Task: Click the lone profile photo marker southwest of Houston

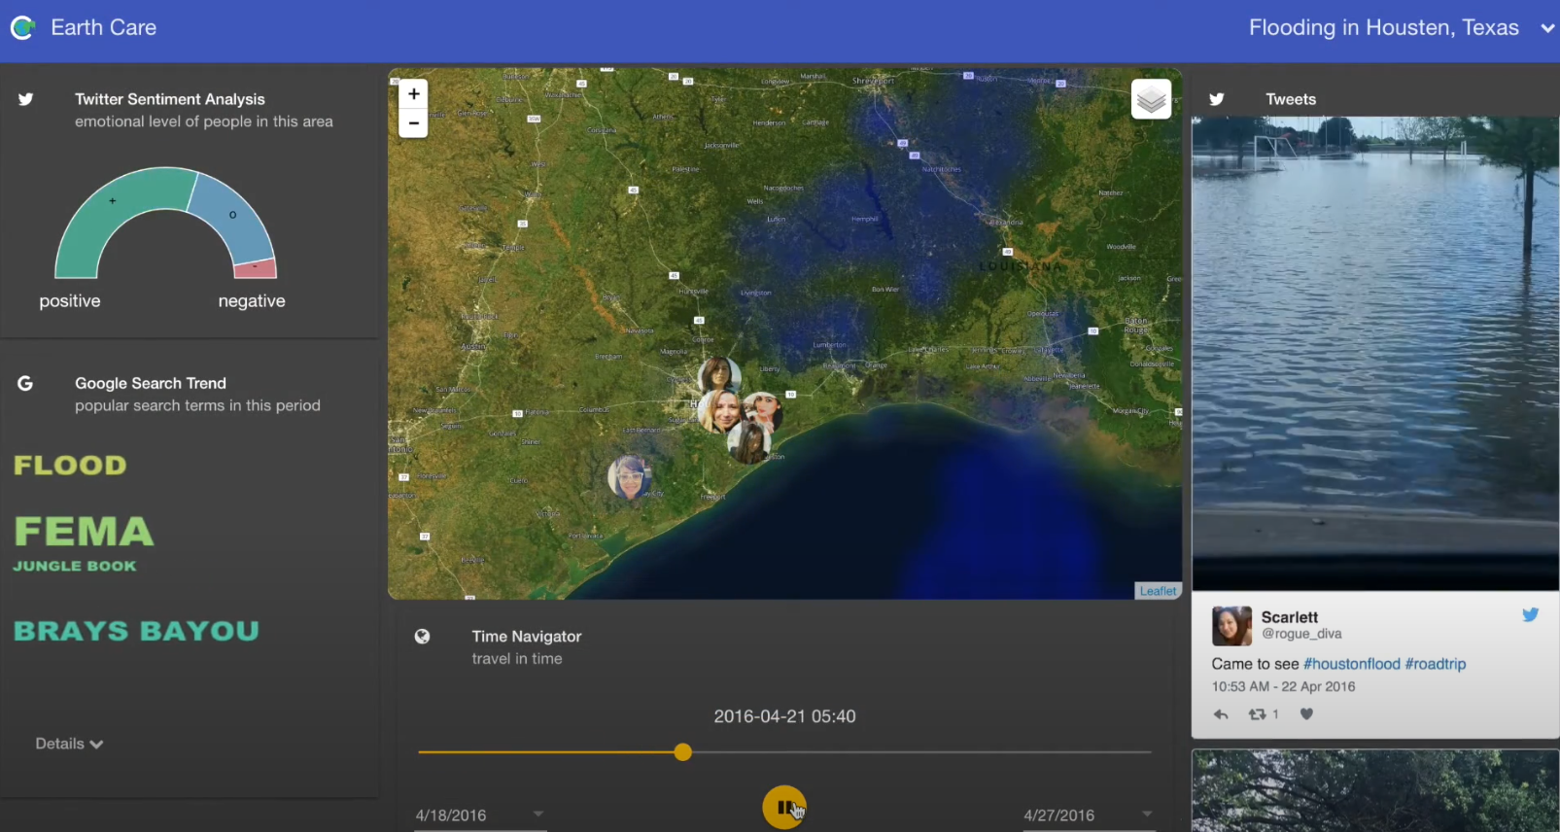Action: click(x=629, y=476)
